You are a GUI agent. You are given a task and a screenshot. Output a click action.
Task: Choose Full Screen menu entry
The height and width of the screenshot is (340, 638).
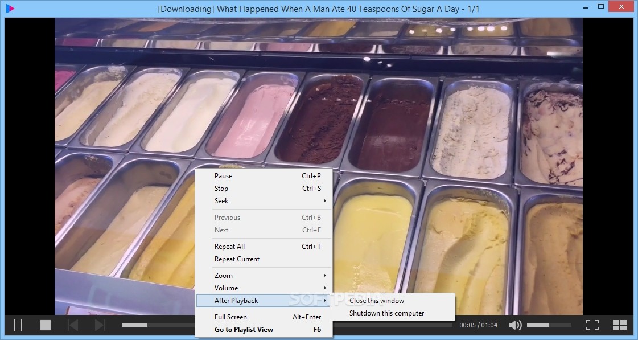pos(264,317)
